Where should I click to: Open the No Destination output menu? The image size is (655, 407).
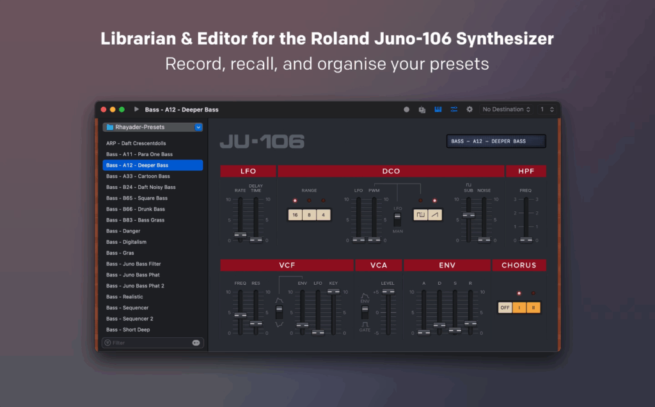pyautogui.click(x=506, y=109)
